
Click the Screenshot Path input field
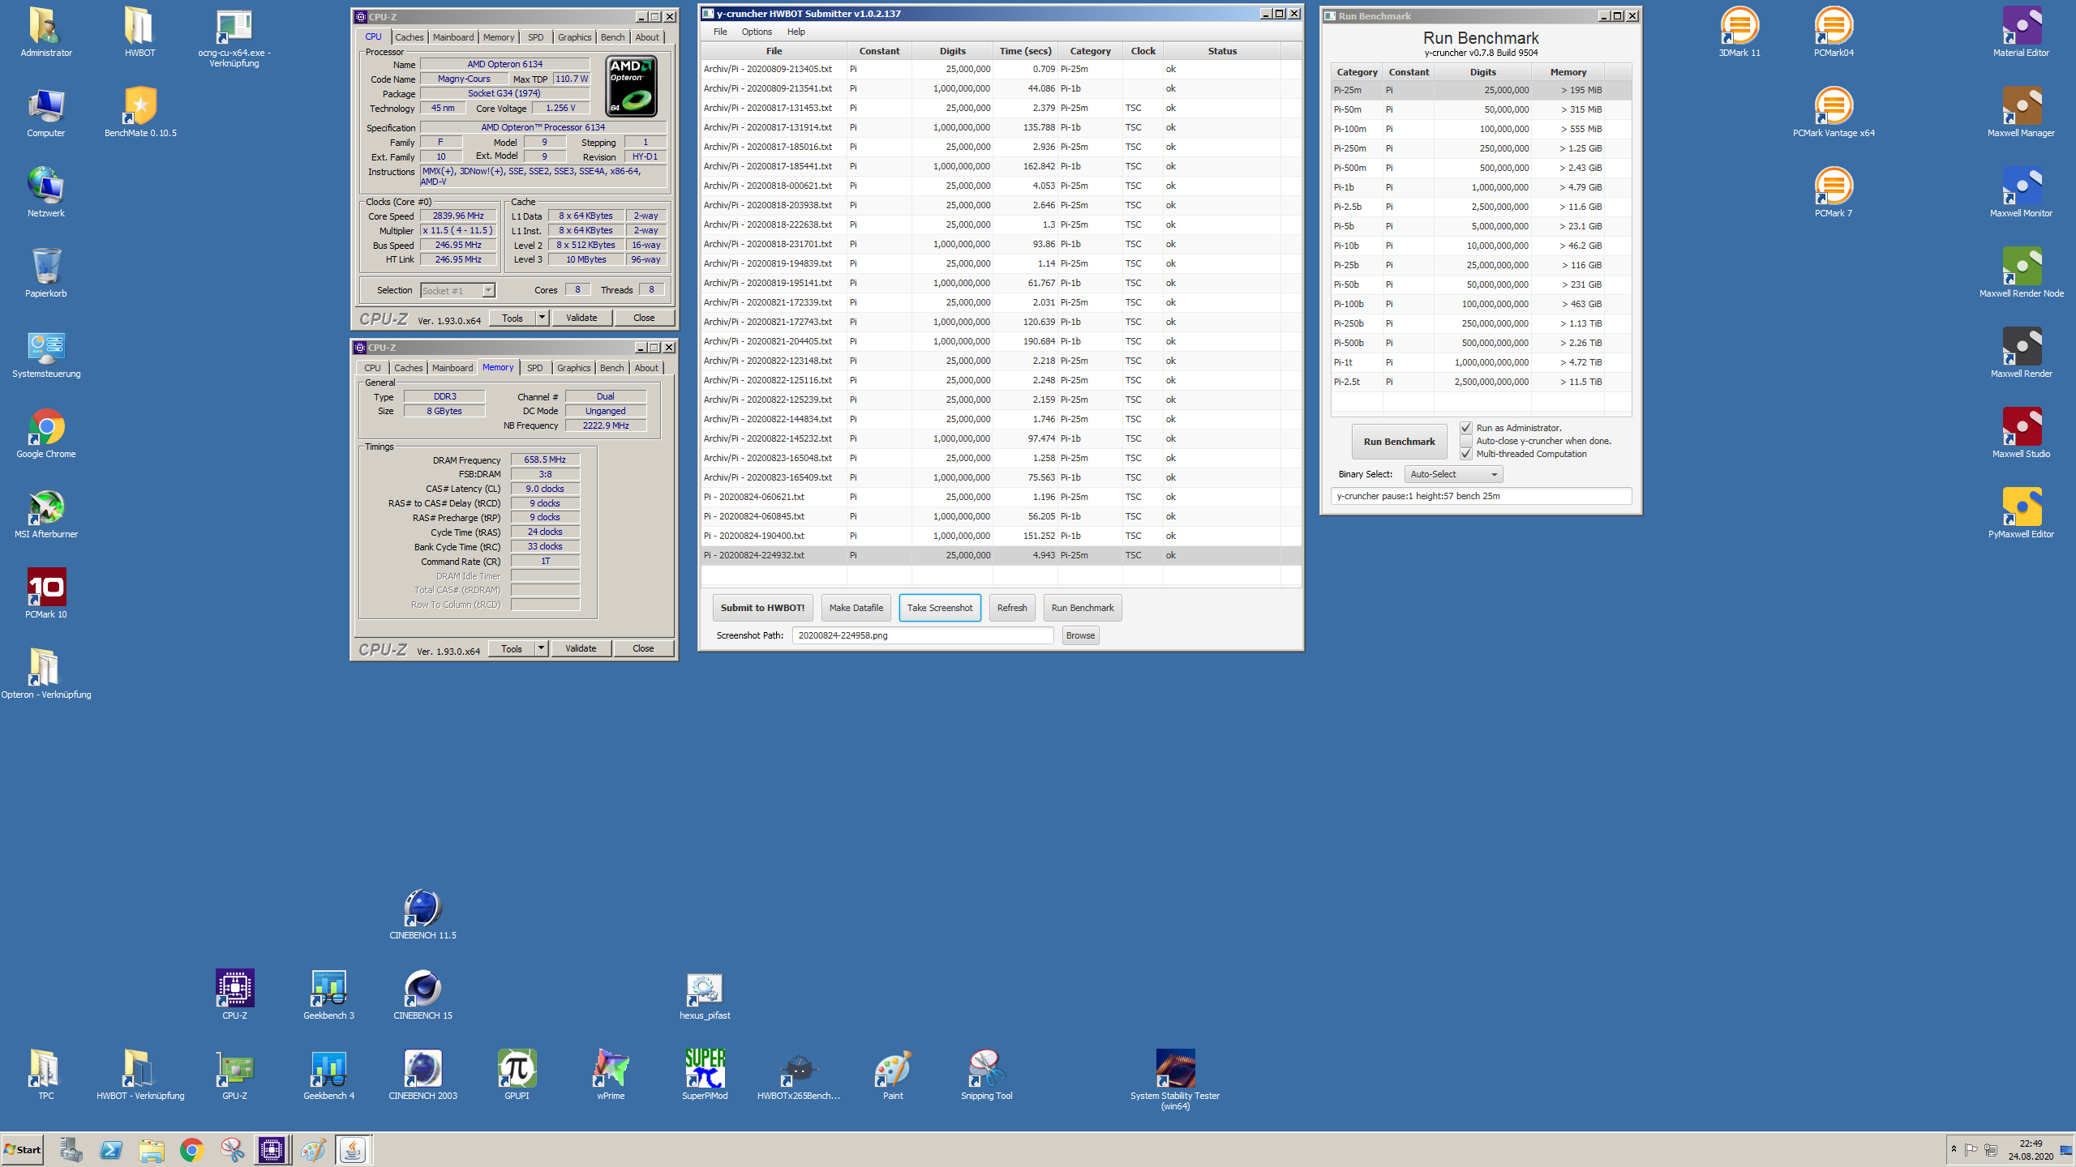pos(923,635)
